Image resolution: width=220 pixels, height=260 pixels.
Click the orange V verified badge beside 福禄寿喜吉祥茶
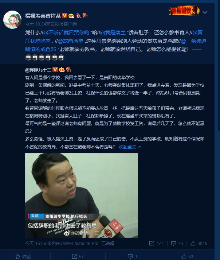click(64, 16)
